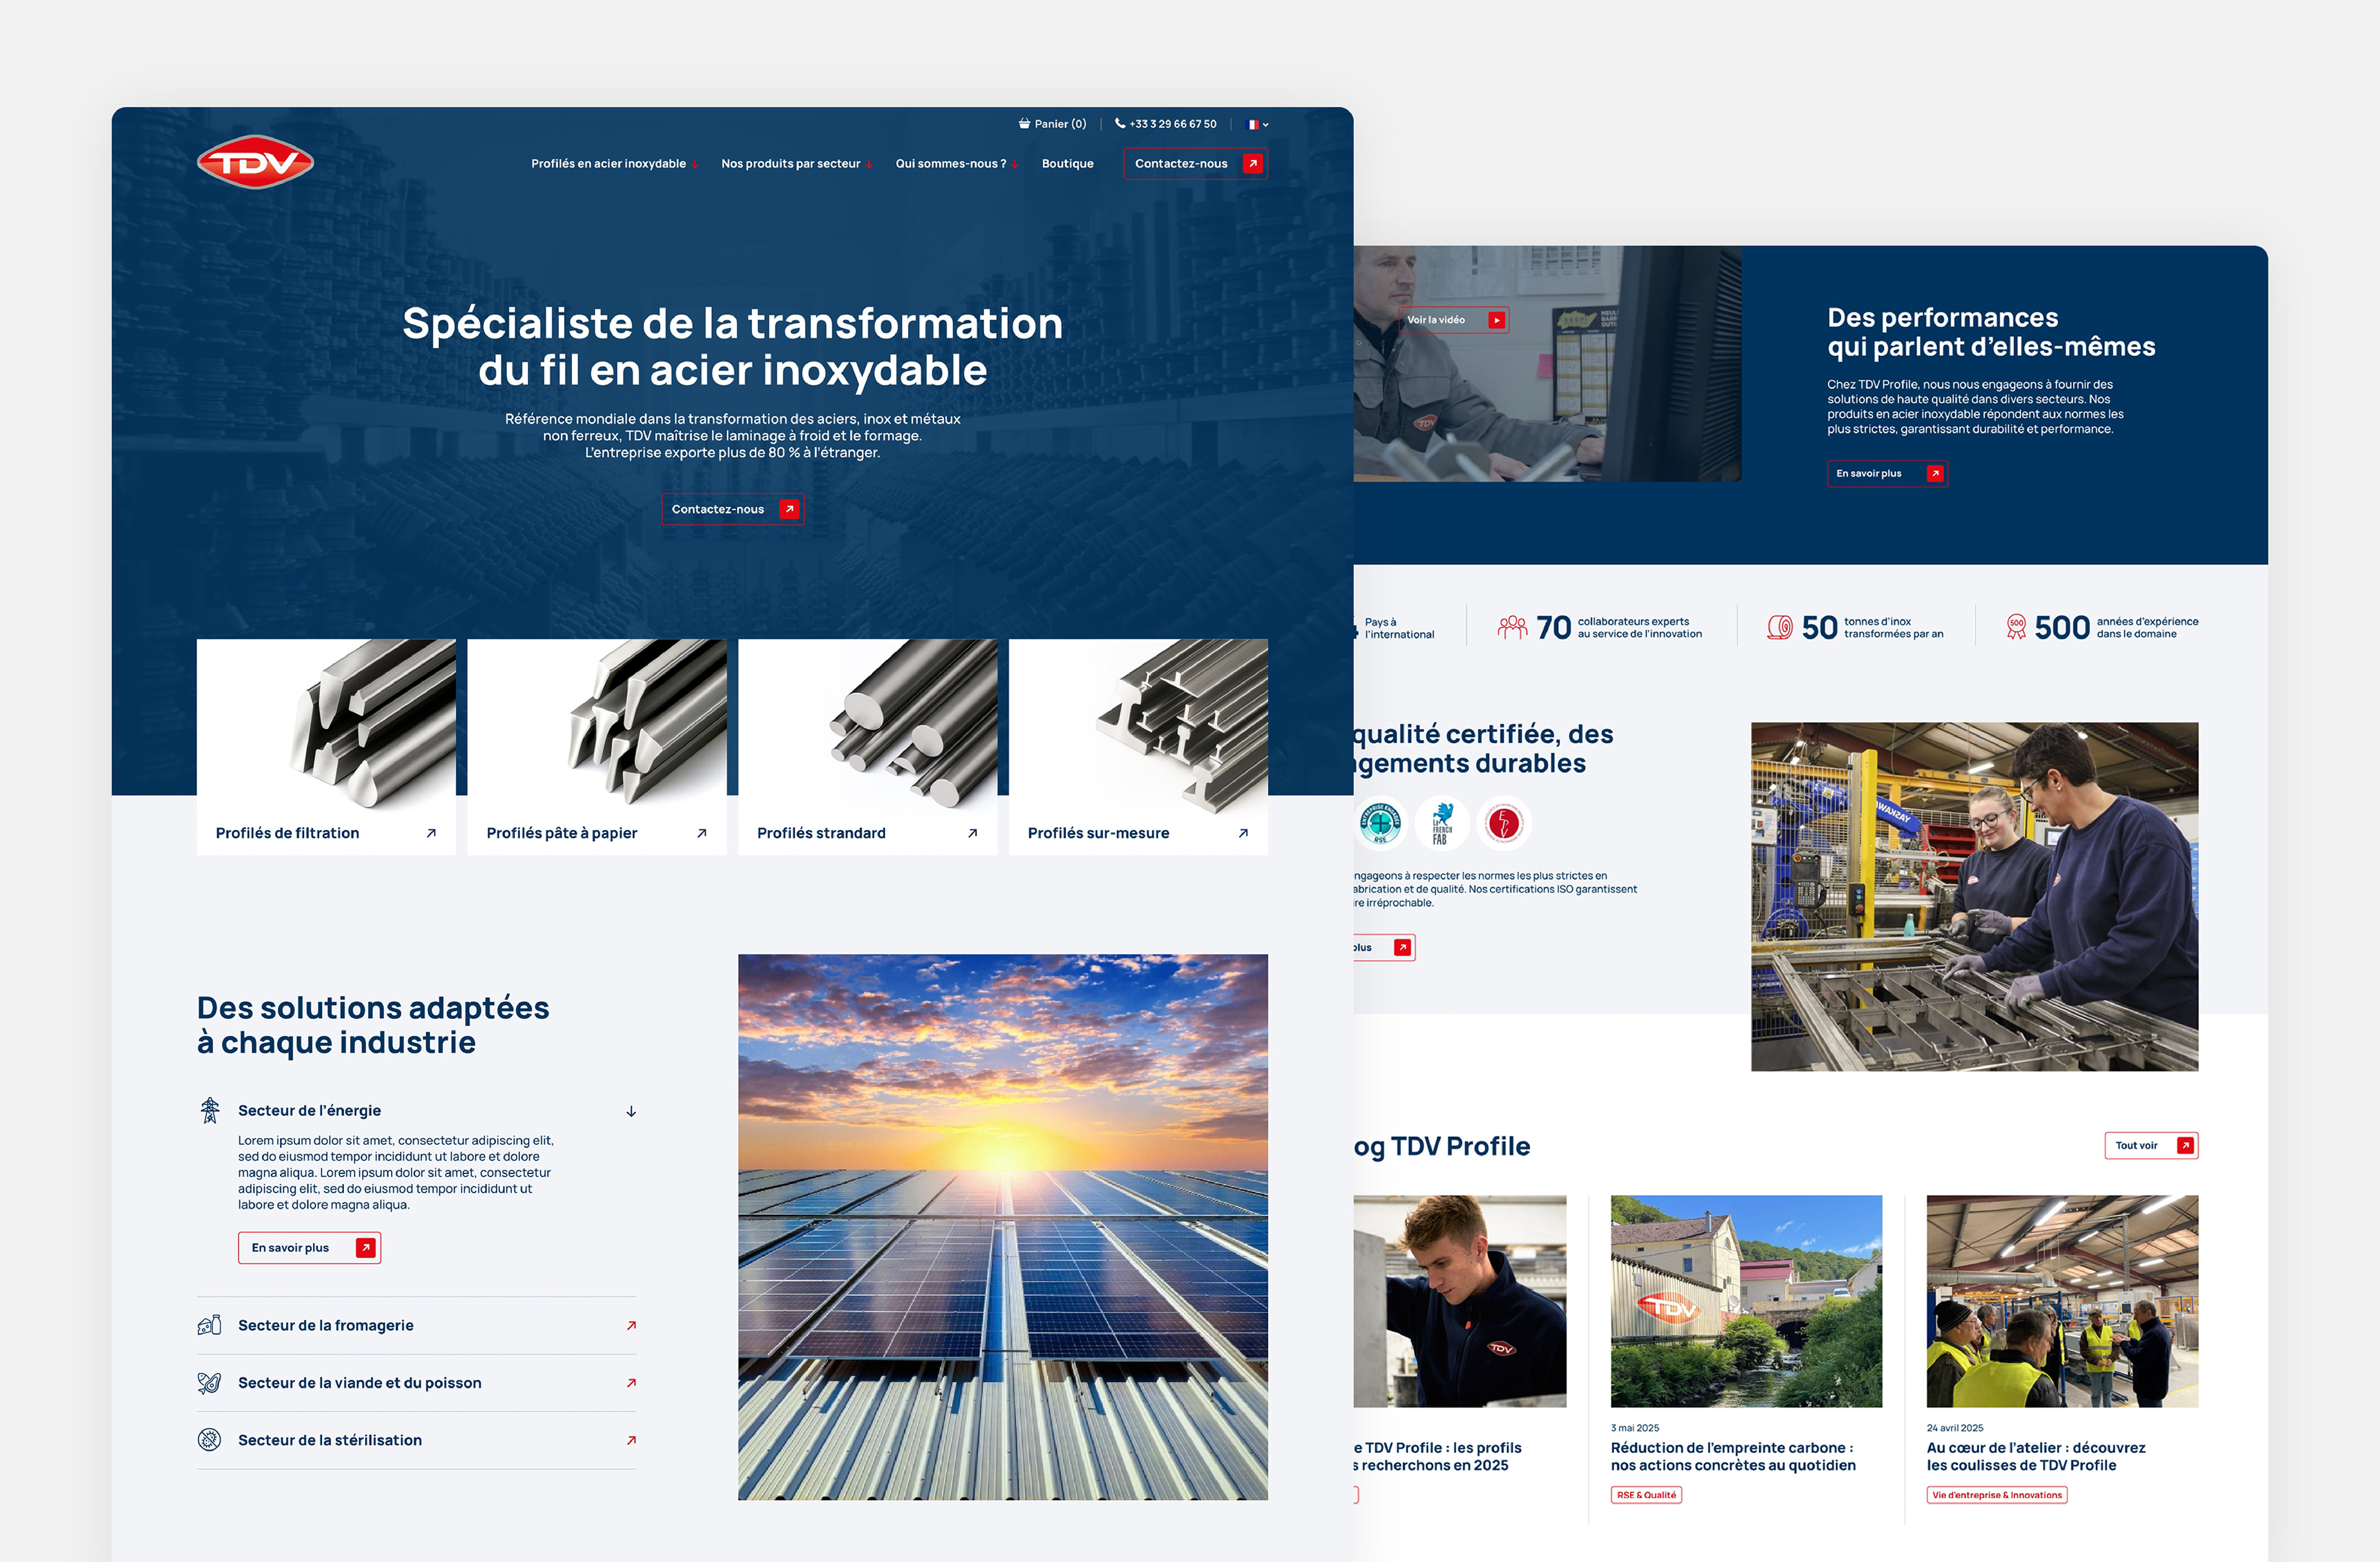Open the French flag language selector
Viewport: 2380px width, 1562px height.
point(1257,125)
